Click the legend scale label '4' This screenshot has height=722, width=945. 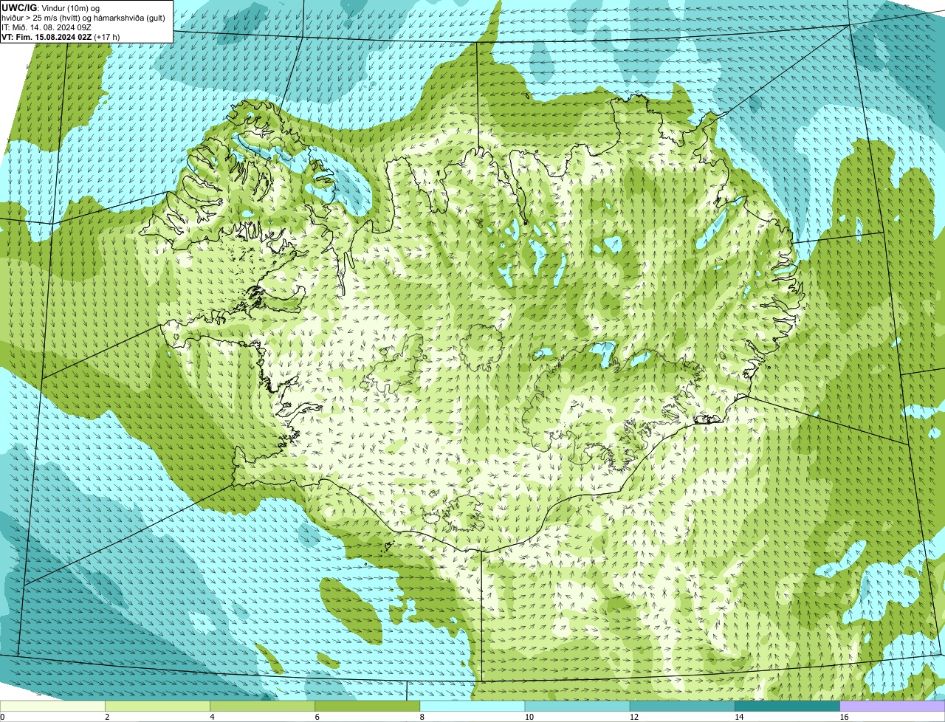[x=212, y=717]
